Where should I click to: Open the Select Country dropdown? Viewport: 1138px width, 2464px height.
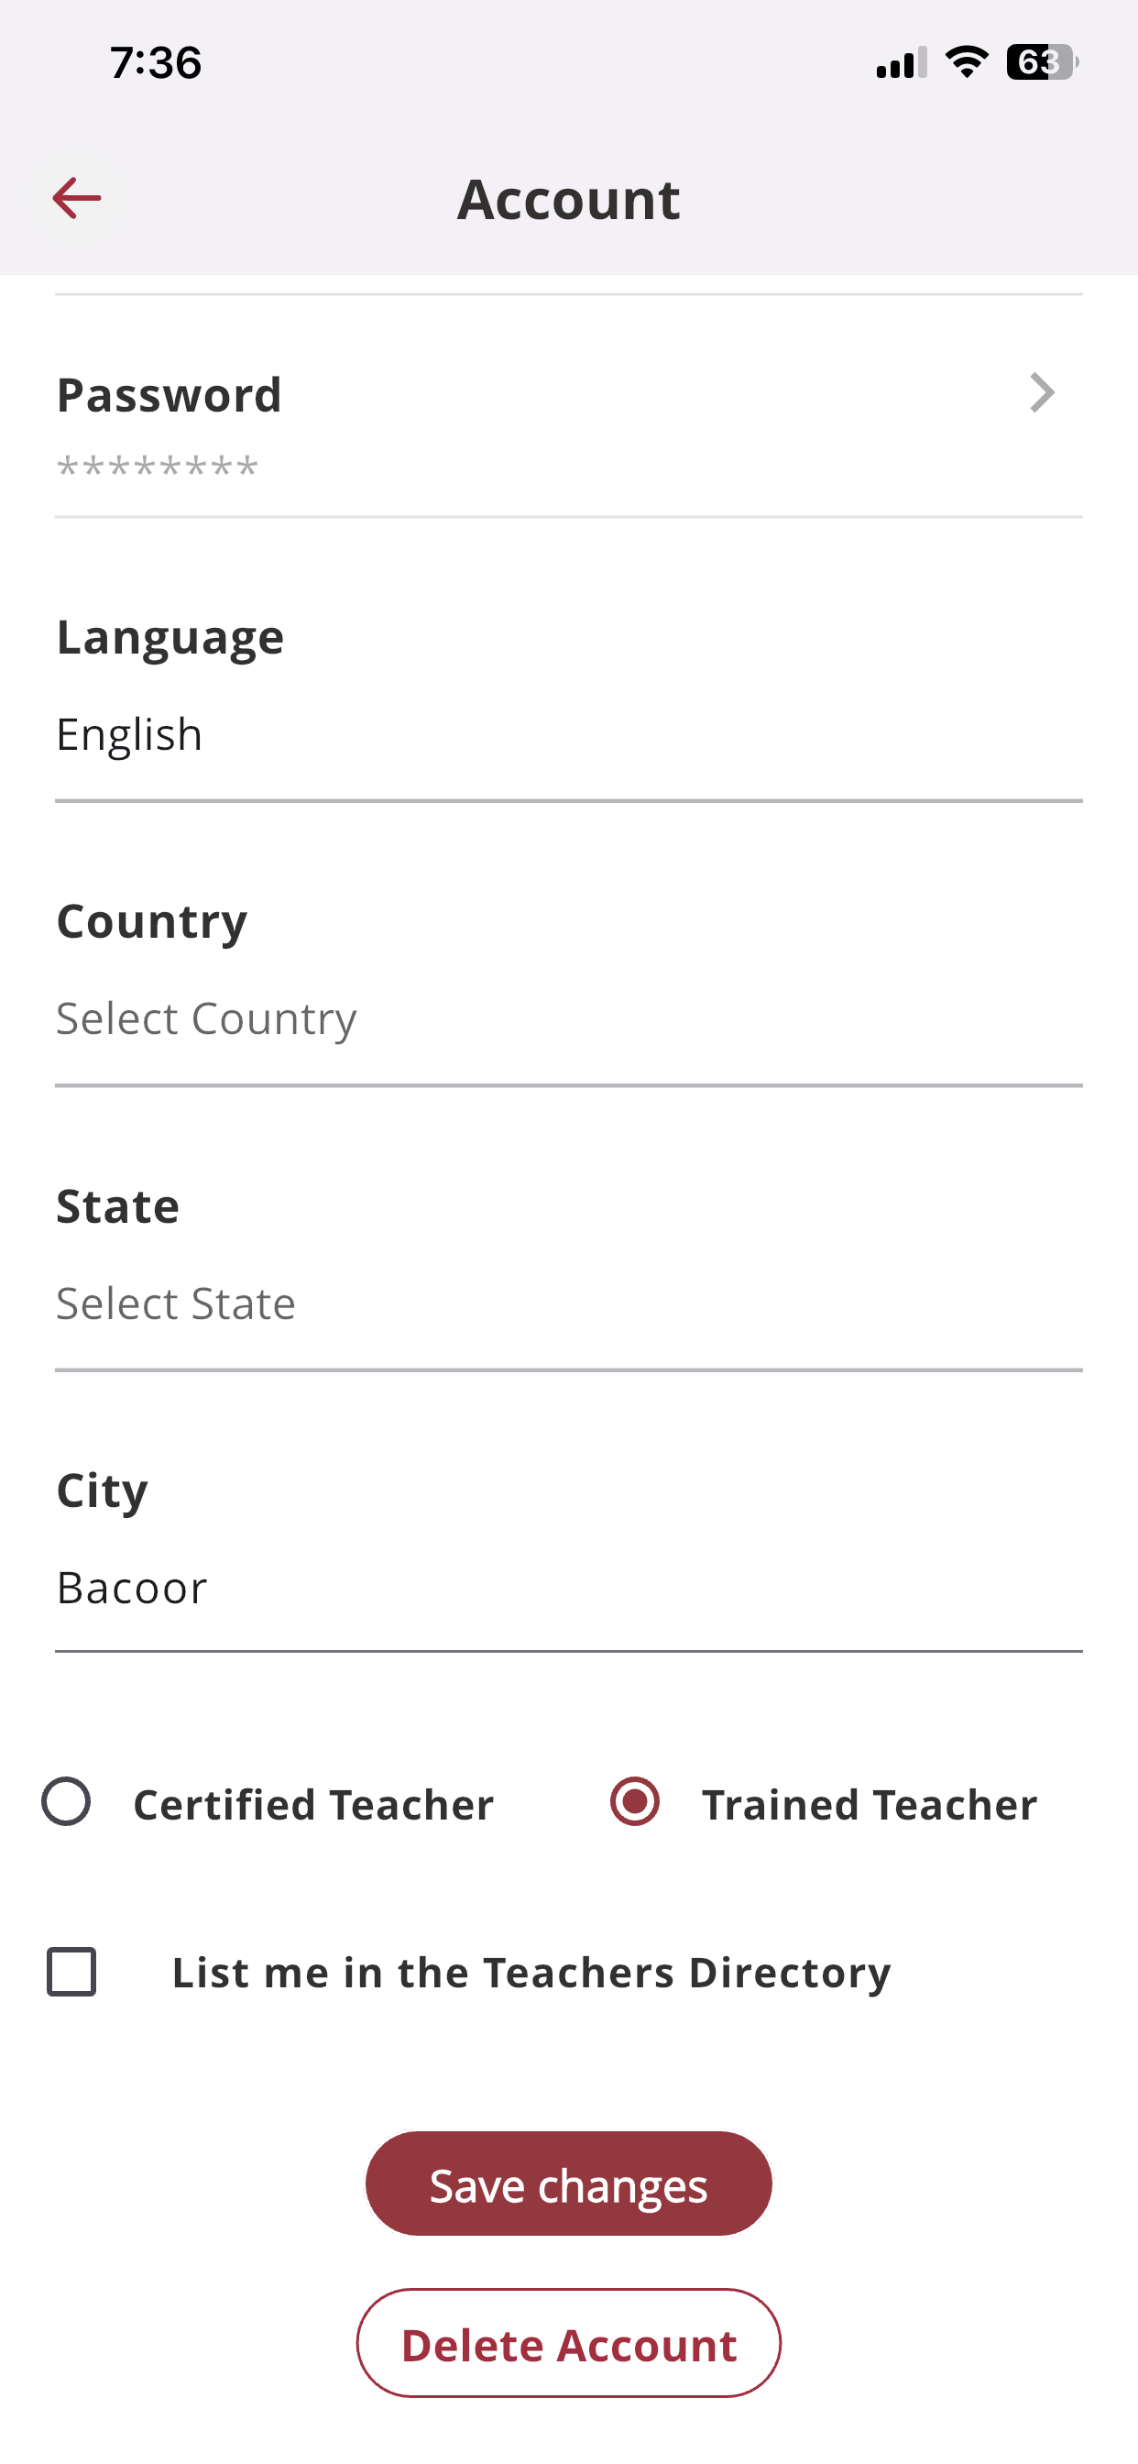pyautogui.click(x=568, y=1019)
